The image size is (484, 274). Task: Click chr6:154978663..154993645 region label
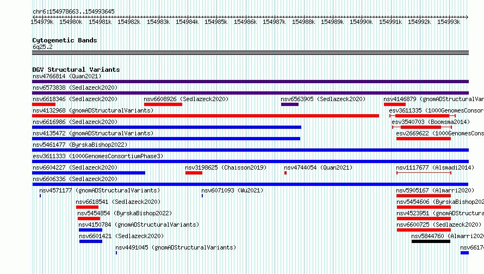pyautogui.click(x=73, y=11)
